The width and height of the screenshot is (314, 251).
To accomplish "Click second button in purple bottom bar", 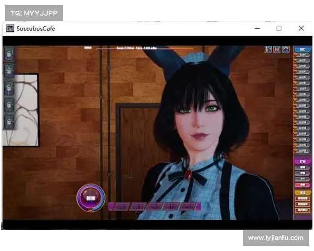I will tap(138, 207).
